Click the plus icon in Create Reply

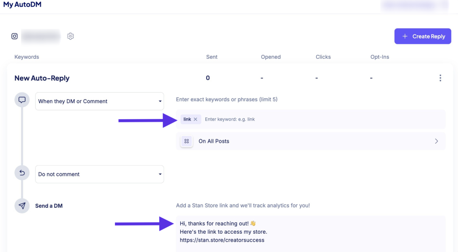[405, 36]
